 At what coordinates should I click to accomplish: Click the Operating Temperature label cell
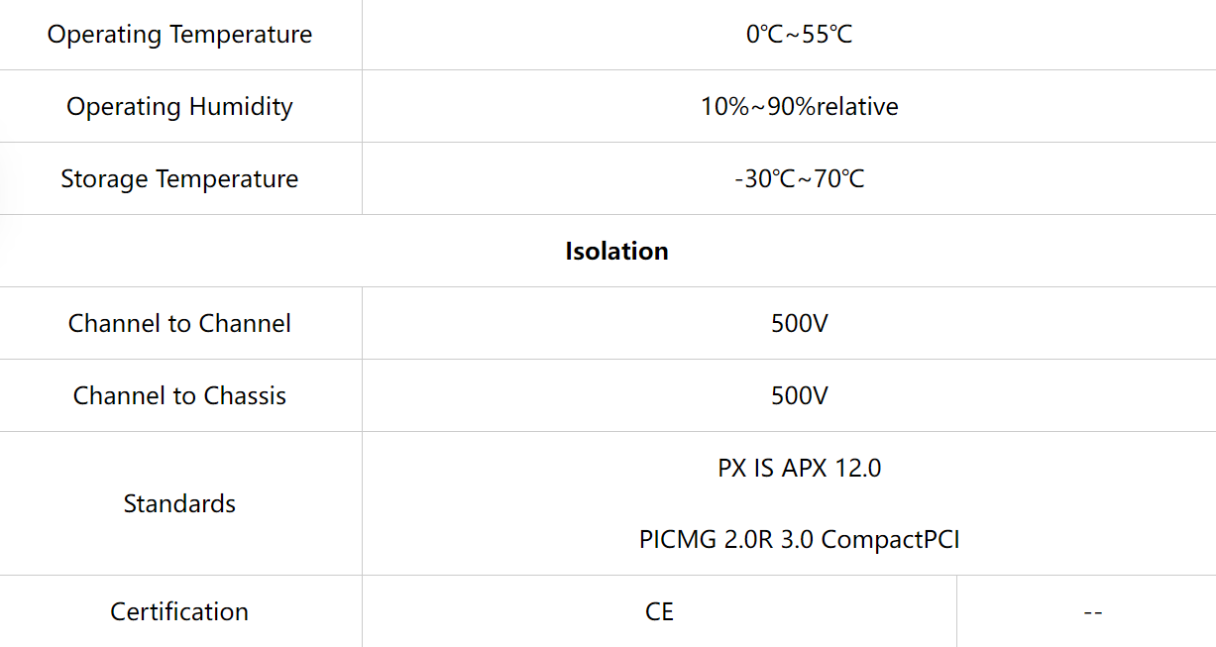179,35
